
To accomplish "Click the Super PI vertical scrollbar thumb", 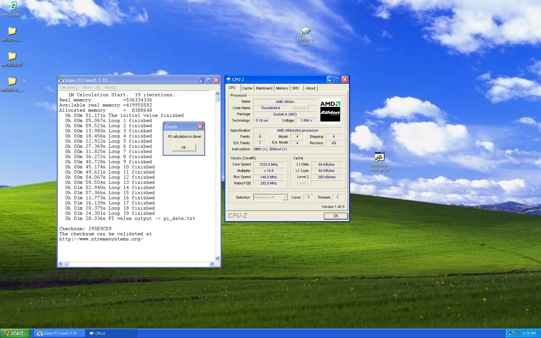I will [217, 99].
